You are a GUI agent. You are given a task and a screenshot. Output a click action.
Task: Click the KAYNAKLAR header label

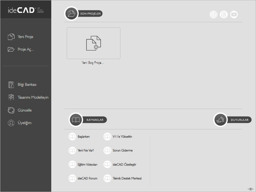point(95,120)
